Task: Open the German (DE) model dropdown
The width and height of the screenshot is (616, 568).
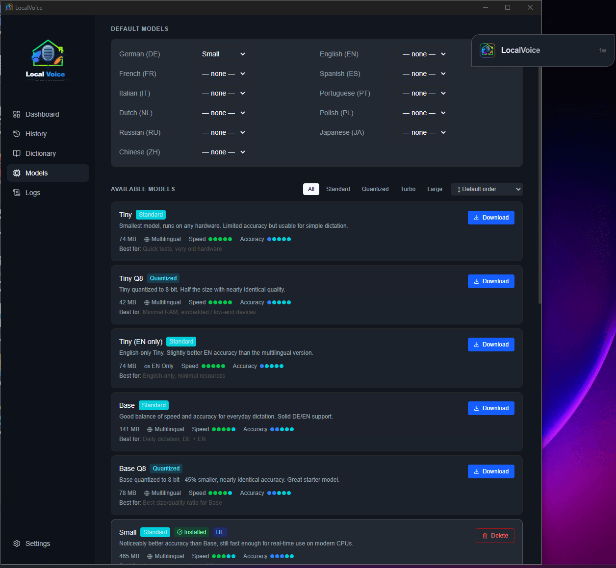Action: click(x=223, y=54)
